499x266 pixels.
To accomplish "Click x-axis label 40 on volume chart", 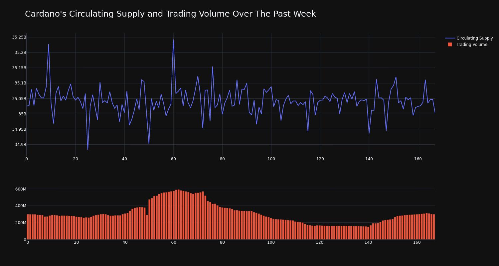I will [125, 242].
